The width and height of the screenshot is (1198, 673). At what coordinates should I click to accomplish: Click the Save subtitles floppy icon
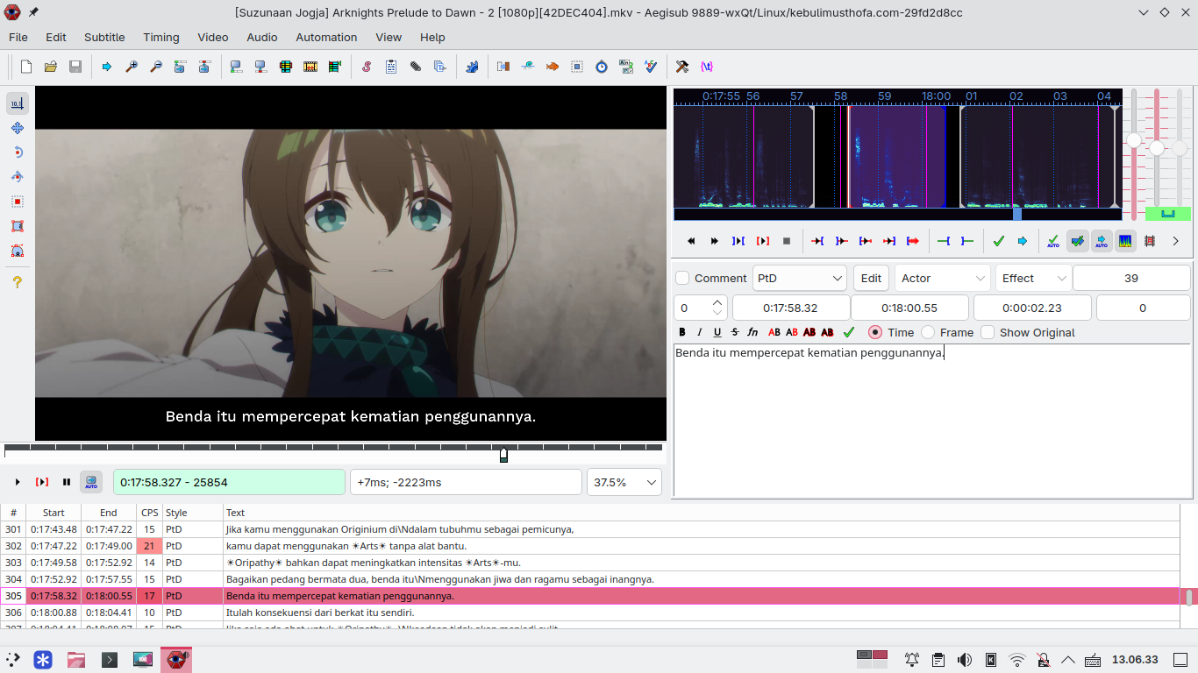tap(75, 67)
